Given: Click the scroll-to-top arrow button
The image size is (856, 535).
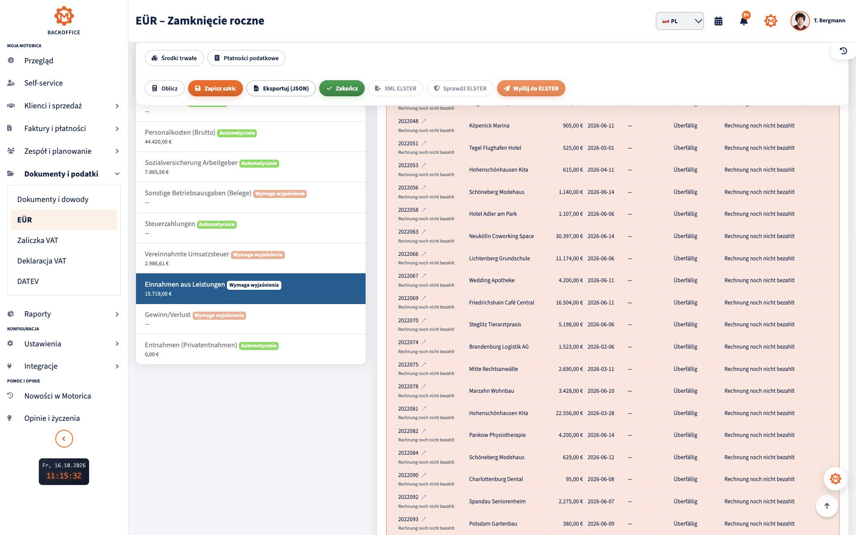Looking at the screenshot, I should (x=827, y=506).
